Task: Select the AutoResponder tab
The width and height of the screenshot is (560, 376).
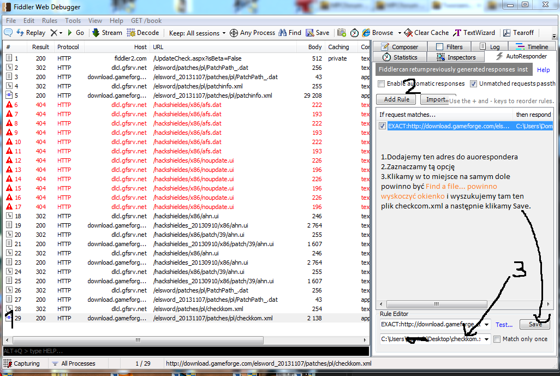Action: [521, 56]
